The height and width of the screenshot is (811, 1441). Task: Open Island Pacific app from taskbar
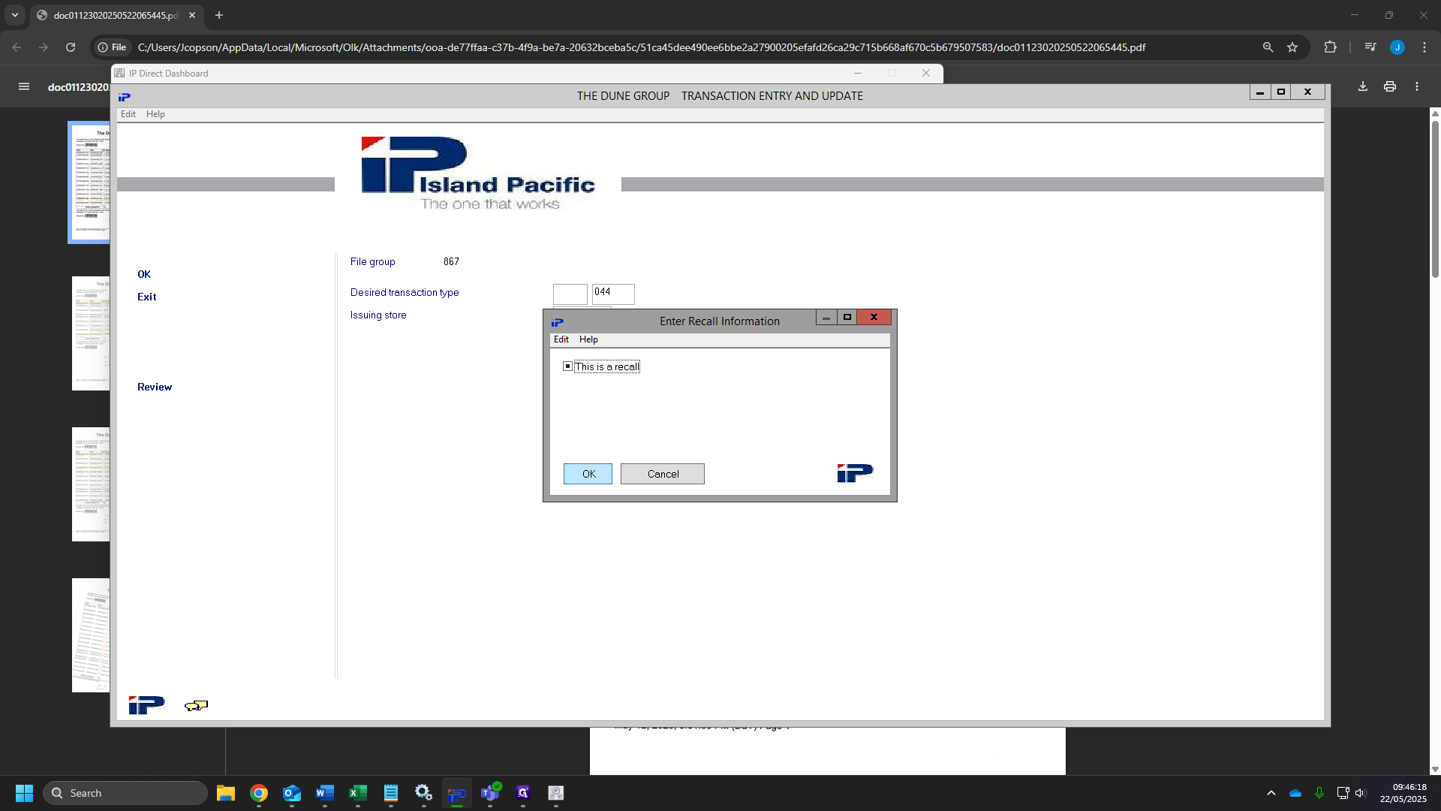click(457, 793)
